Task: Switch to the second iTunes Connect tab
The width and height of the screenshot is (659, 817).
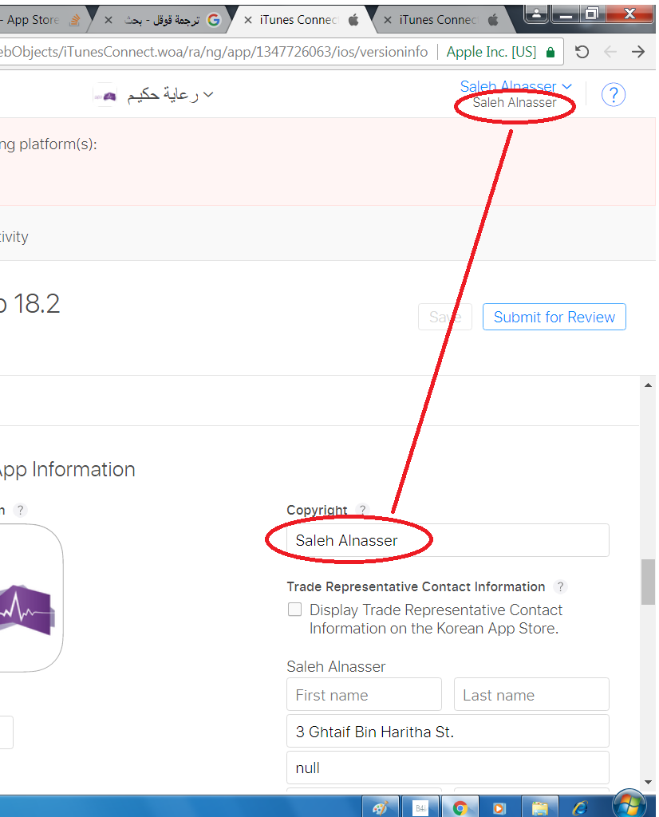Action: (443, 20)
